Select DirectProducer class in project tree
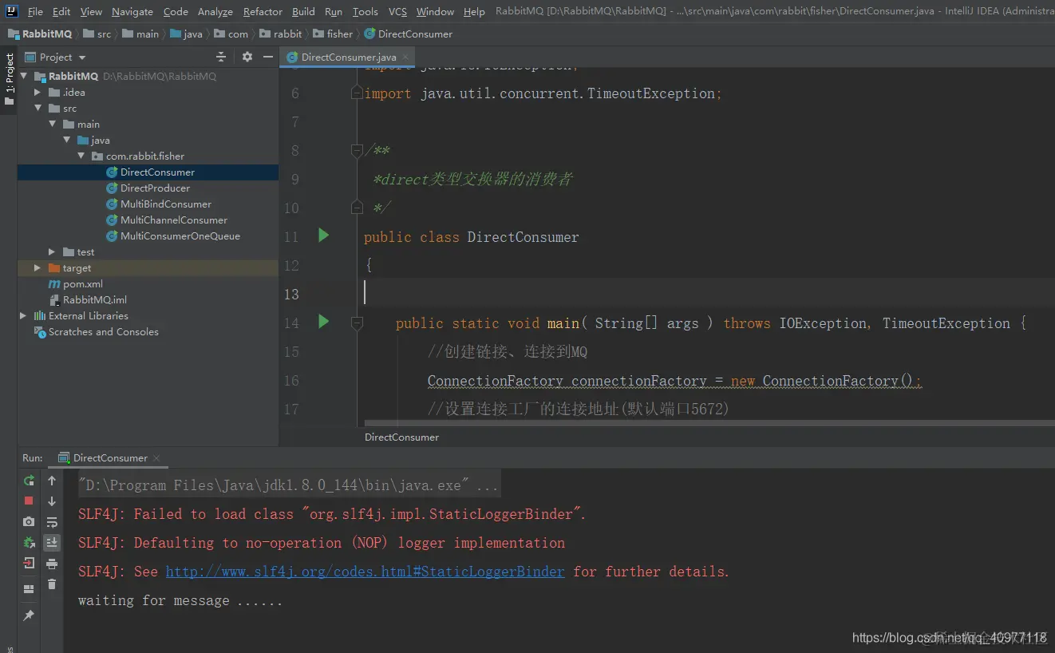The height and width of the screenshot is (653, 1055). pos(155,188)
